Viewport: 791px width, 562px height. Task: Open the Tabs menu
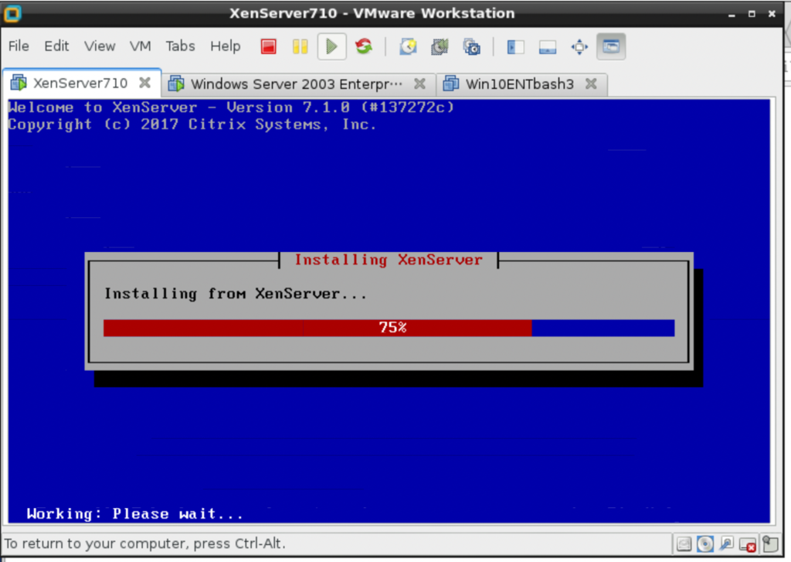180,46
